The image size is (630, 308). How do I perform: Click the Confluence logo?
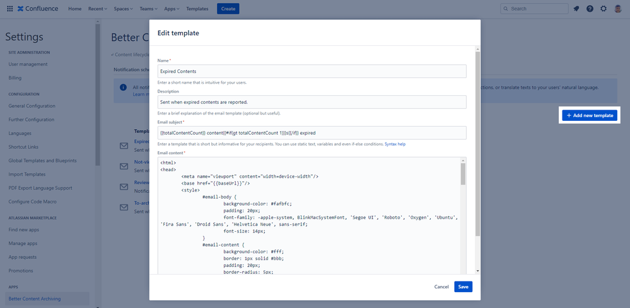pos(38,8)
